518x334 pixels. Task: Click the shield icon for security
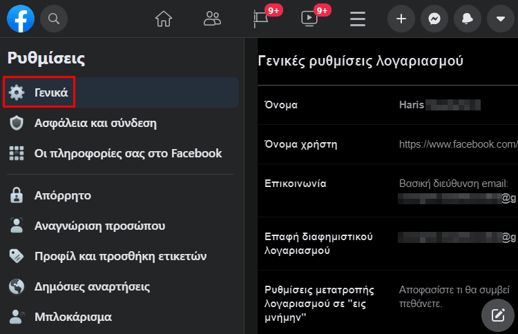(x=17, y=123)
